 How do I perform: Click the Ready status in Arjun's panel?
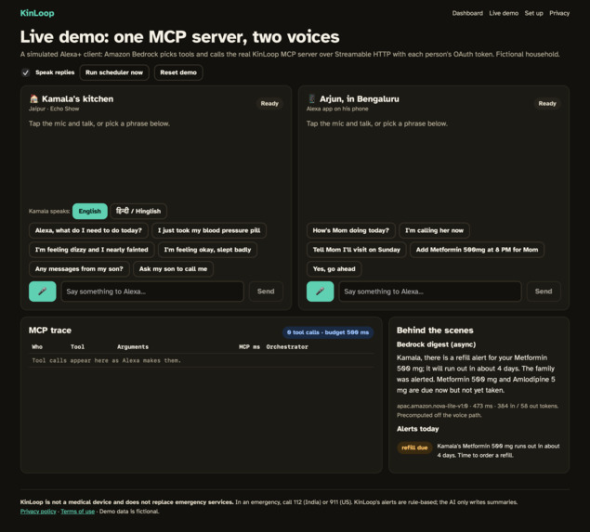click(x=547, y=103)
